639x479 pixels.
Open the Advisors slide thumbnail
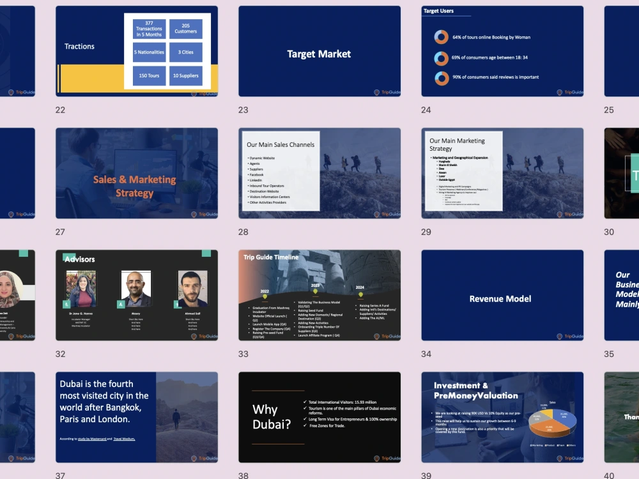tap(137, 295)
